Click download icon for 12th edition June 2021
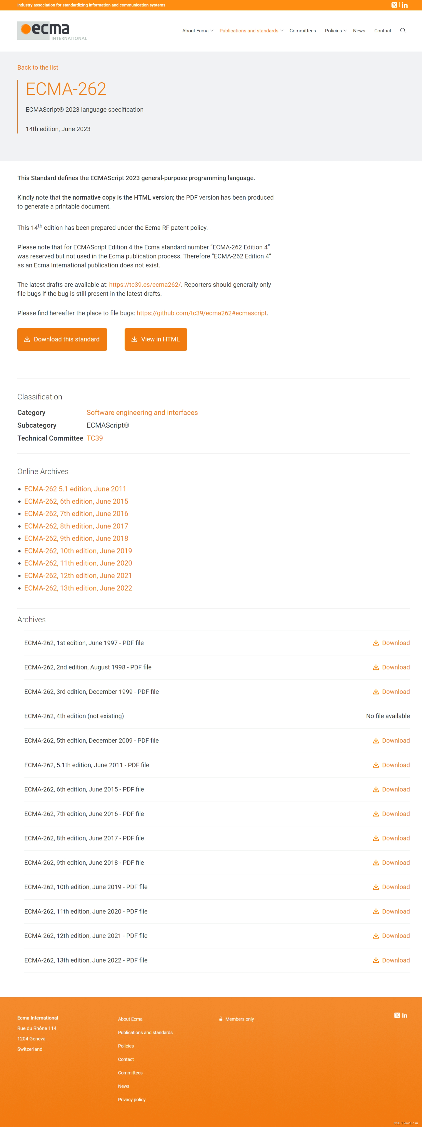The image size is (422, 1127). point(376,935)
